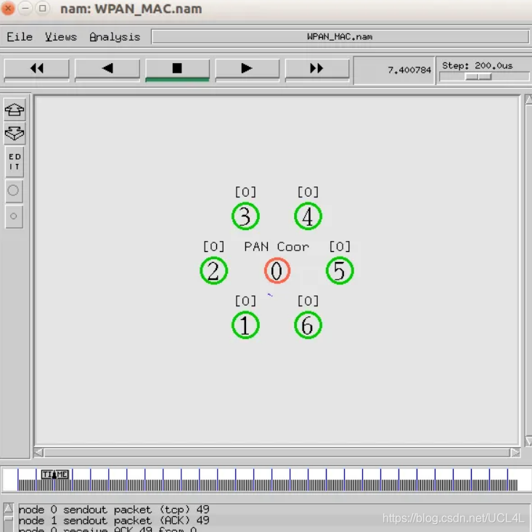Select the small circle node tool
The height and width of the screenshot is (532, 532).
14,216
